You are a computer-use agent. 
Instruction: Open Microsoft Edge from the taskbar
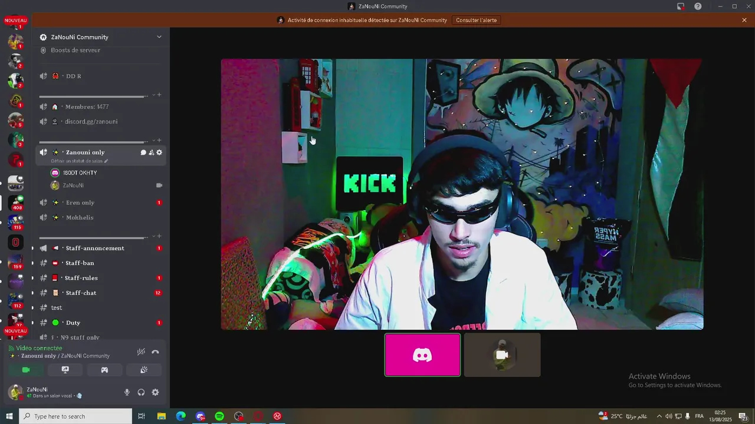(x=181, y=416)
